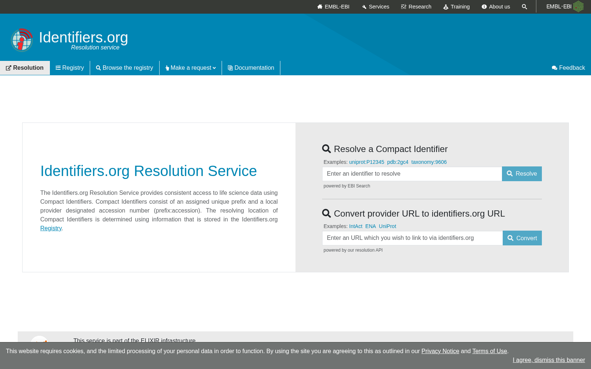This screenshot has height=369, width=591.
Task: Focus the identifier to resolve input field
Action: 412,174
